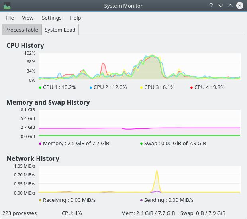Image resolution: width=247 pixels, height=219 pixels.
Task: Click the CPU History graph peak
Action: click(x=152, y=55)
